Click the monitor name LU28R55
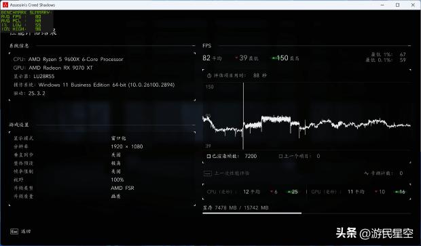Viewport: 421px width, 246px height. pos(44,77)
